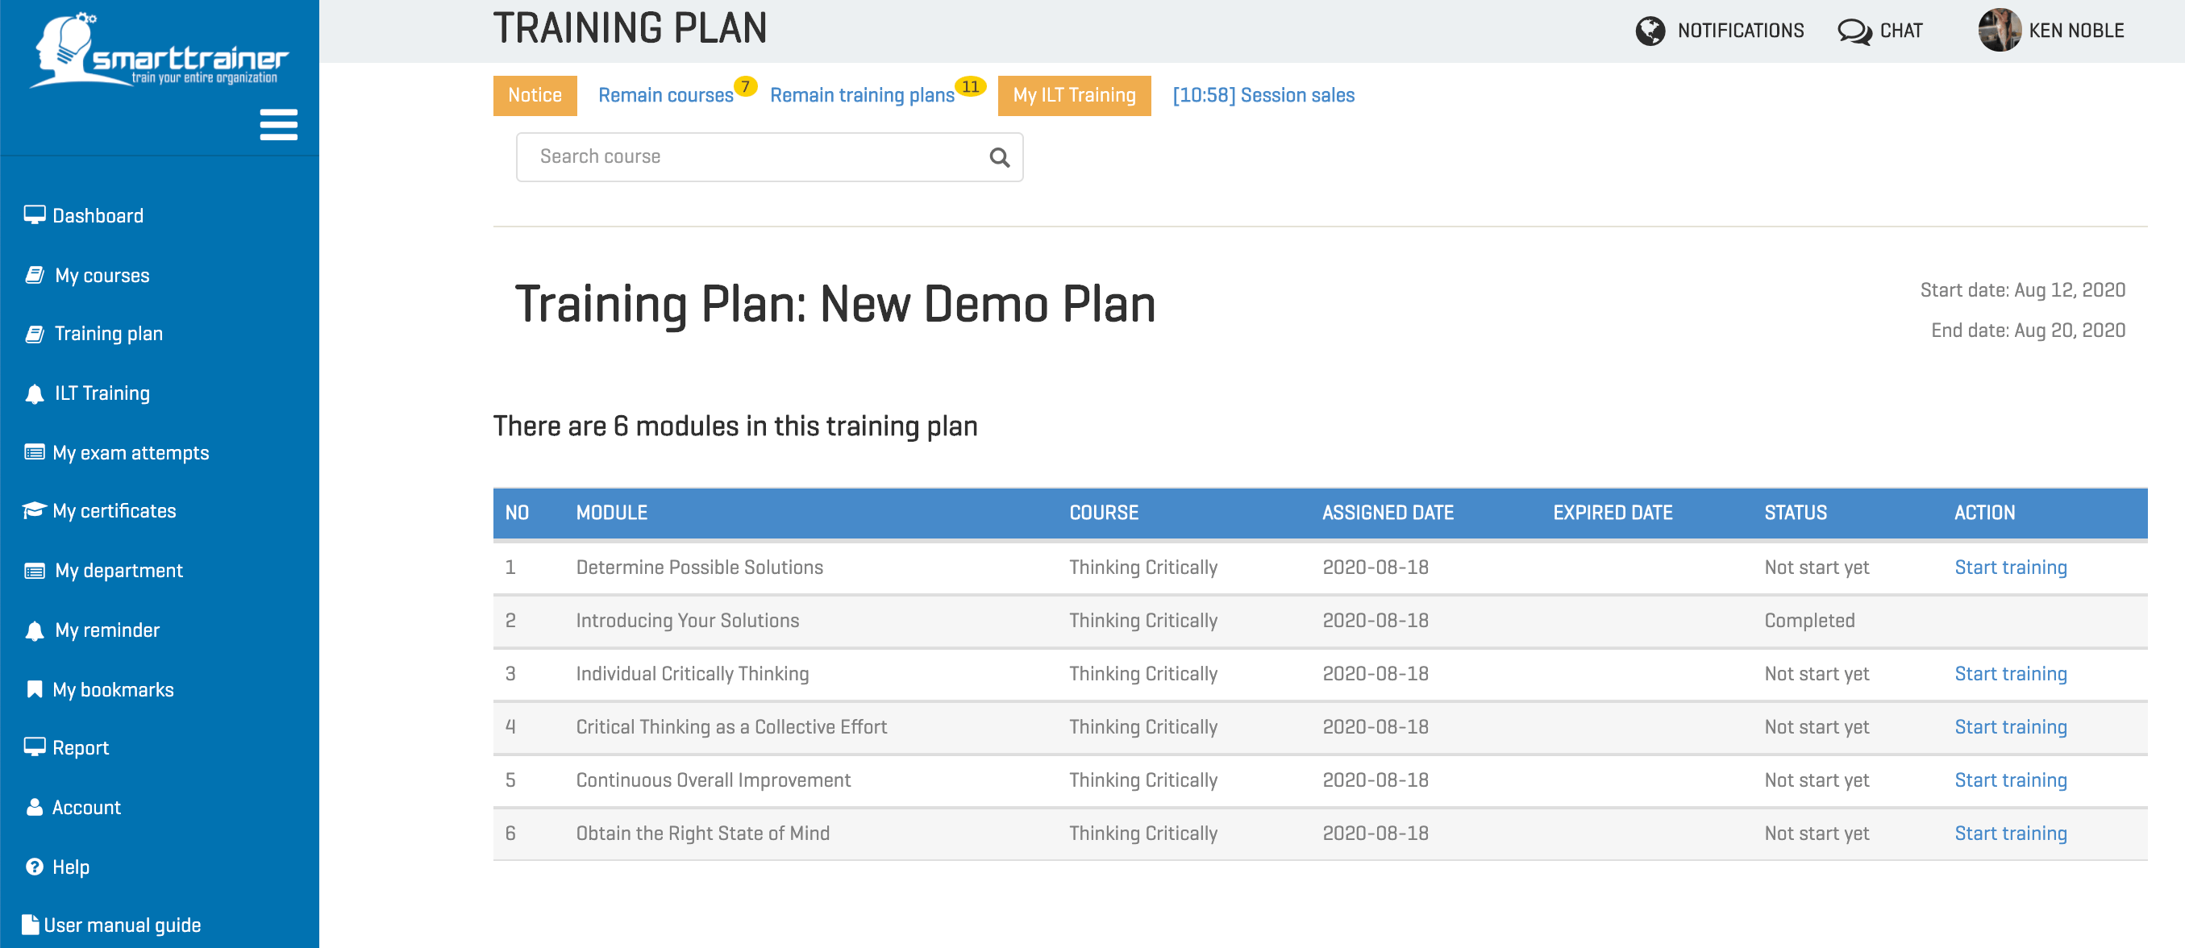Screen dimensions: 2185x948
Task: Click the Notice button
Action: coord(535,95)
